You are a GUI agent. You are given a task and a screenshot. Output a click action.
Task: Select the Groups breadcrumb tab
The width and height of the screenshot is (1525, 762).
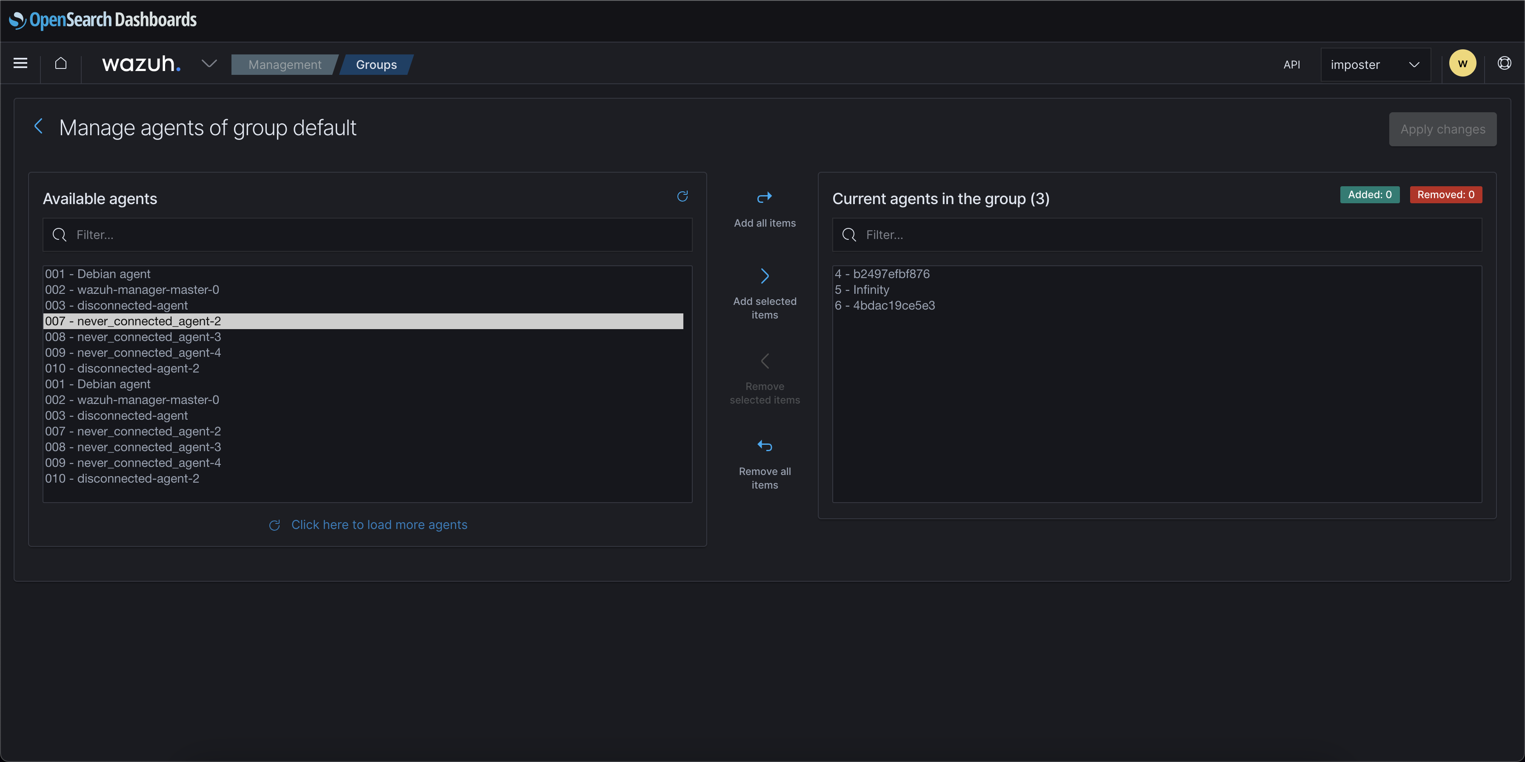(376, 65)
